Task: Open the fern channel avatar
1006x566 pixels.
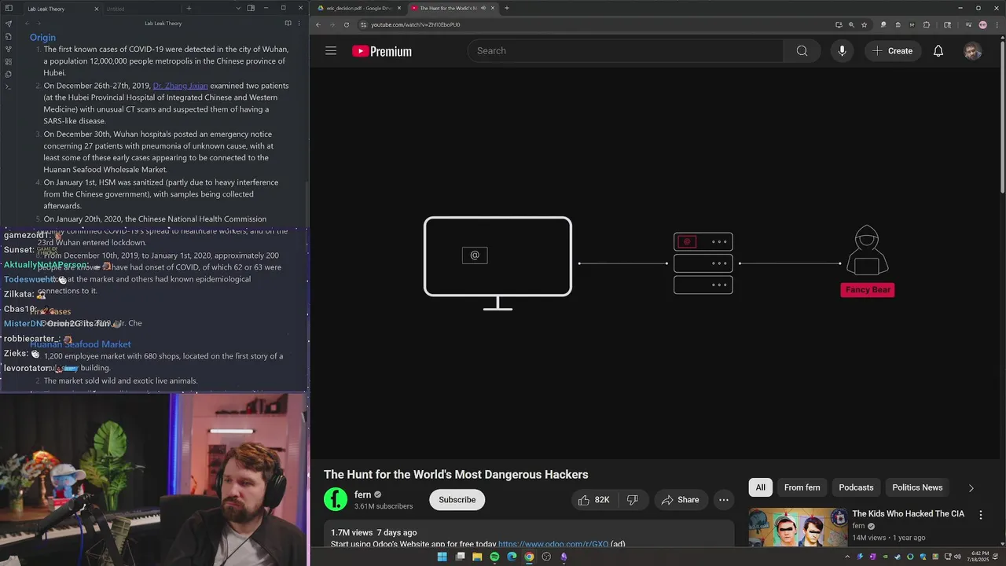Action: click(x=336, y=499)
